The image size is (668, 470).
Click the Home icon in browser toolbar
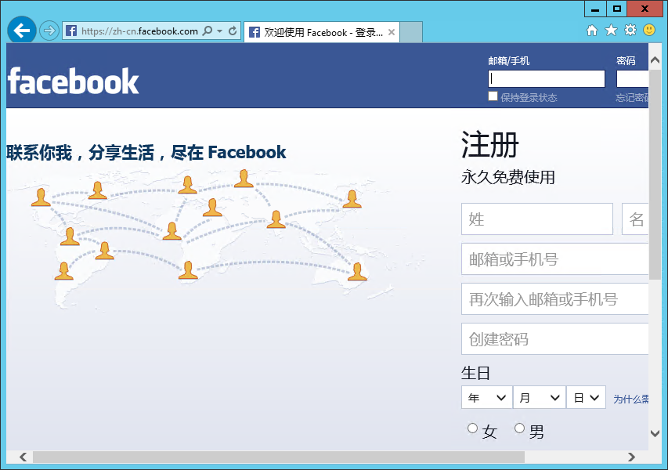[592, 31]
